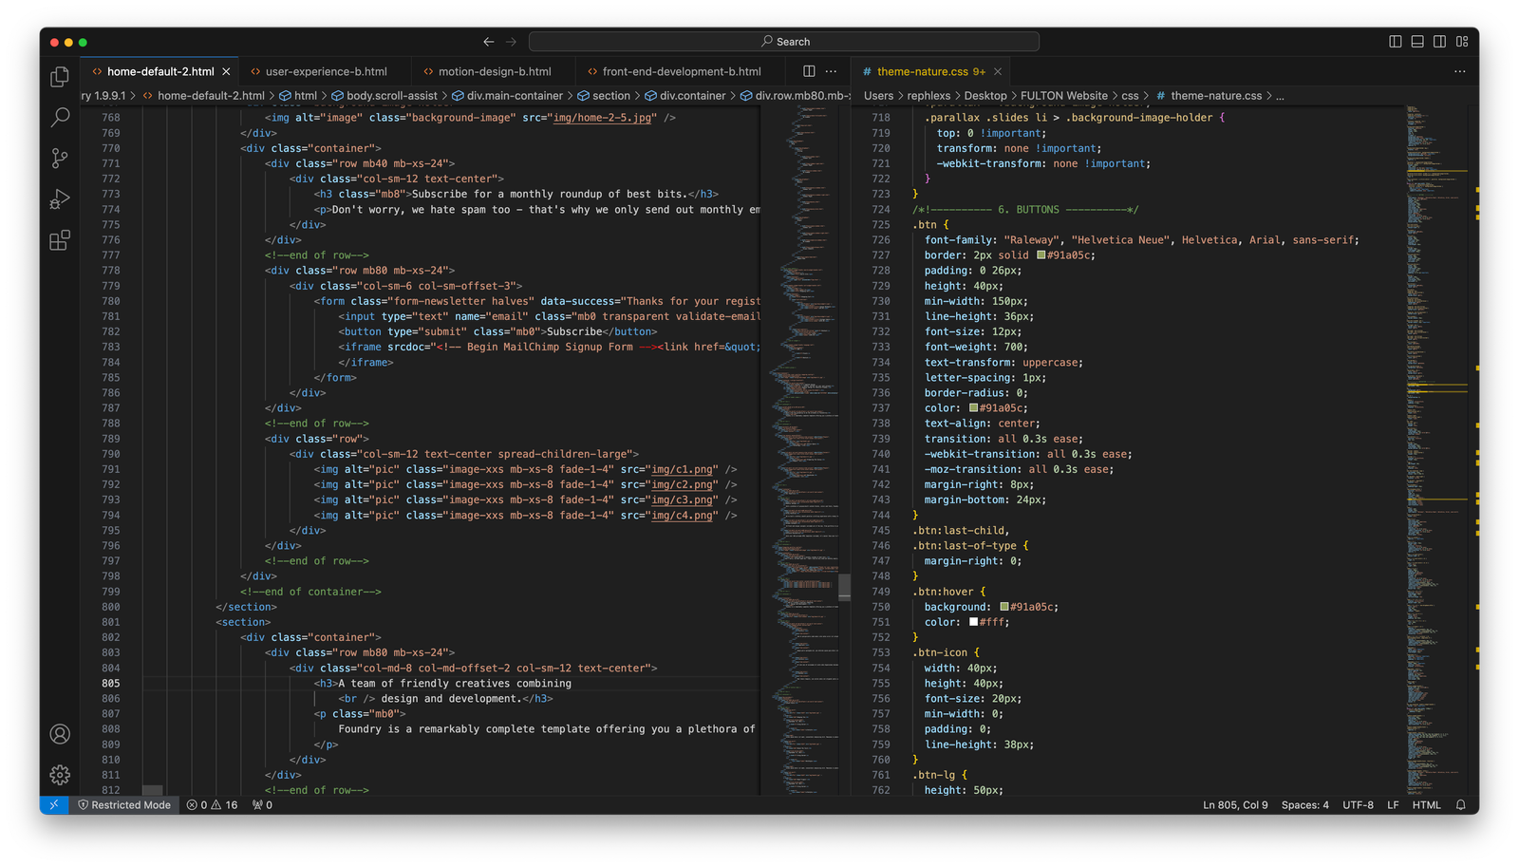
Task: Change end of line sequence LF
Action: (x=1393, y=804)
